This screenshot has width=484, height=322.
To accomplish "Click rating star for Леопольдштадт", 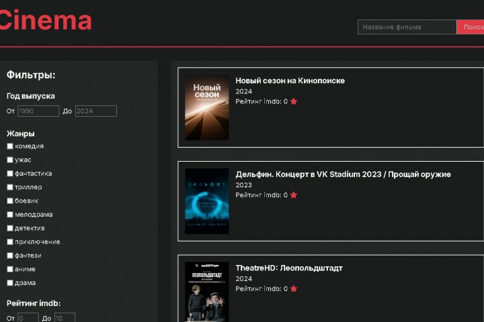I will pyautogui.click(x=294, y=288).
